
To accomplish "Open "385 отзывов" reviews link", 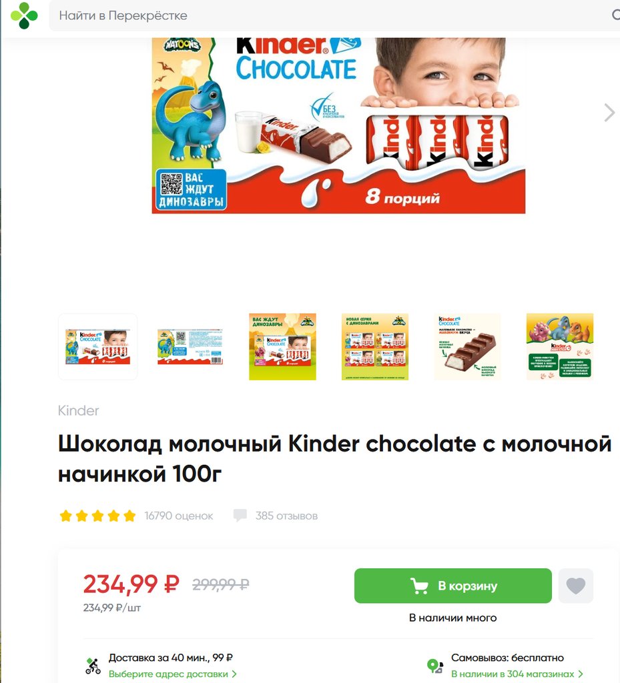I will (286, 516).
